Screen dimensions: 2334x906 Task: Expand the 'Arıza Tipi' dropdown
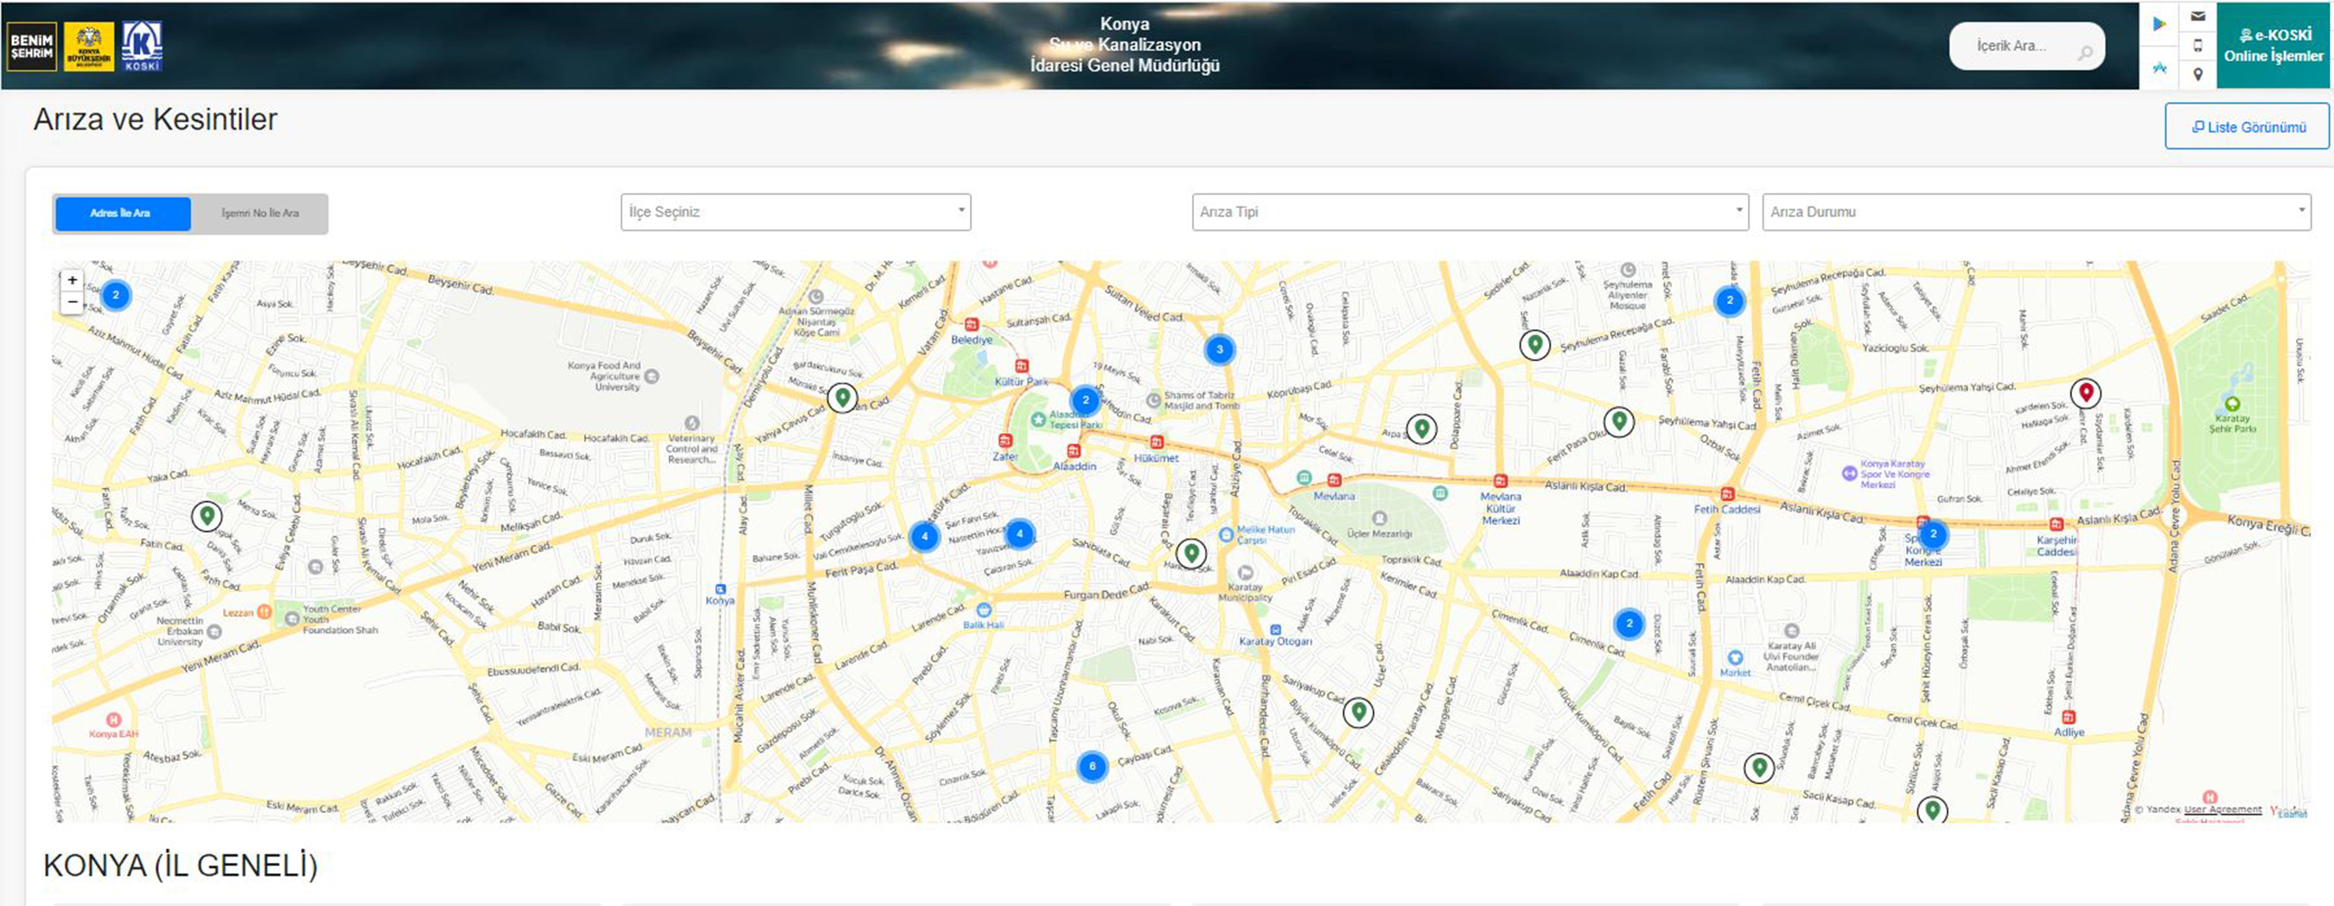[x=1469, y=212]
